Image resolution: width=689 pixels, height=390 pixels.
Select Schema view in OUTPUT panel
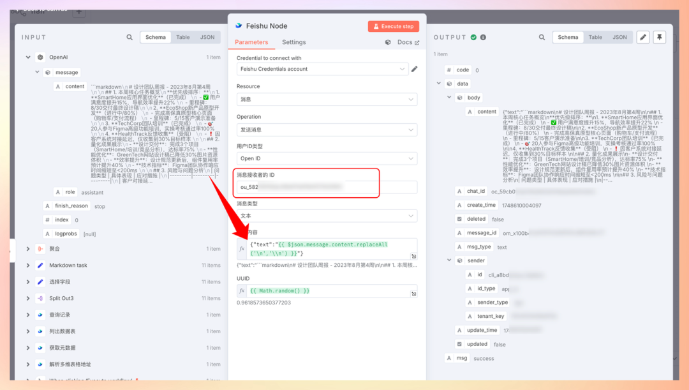point(568,38)
